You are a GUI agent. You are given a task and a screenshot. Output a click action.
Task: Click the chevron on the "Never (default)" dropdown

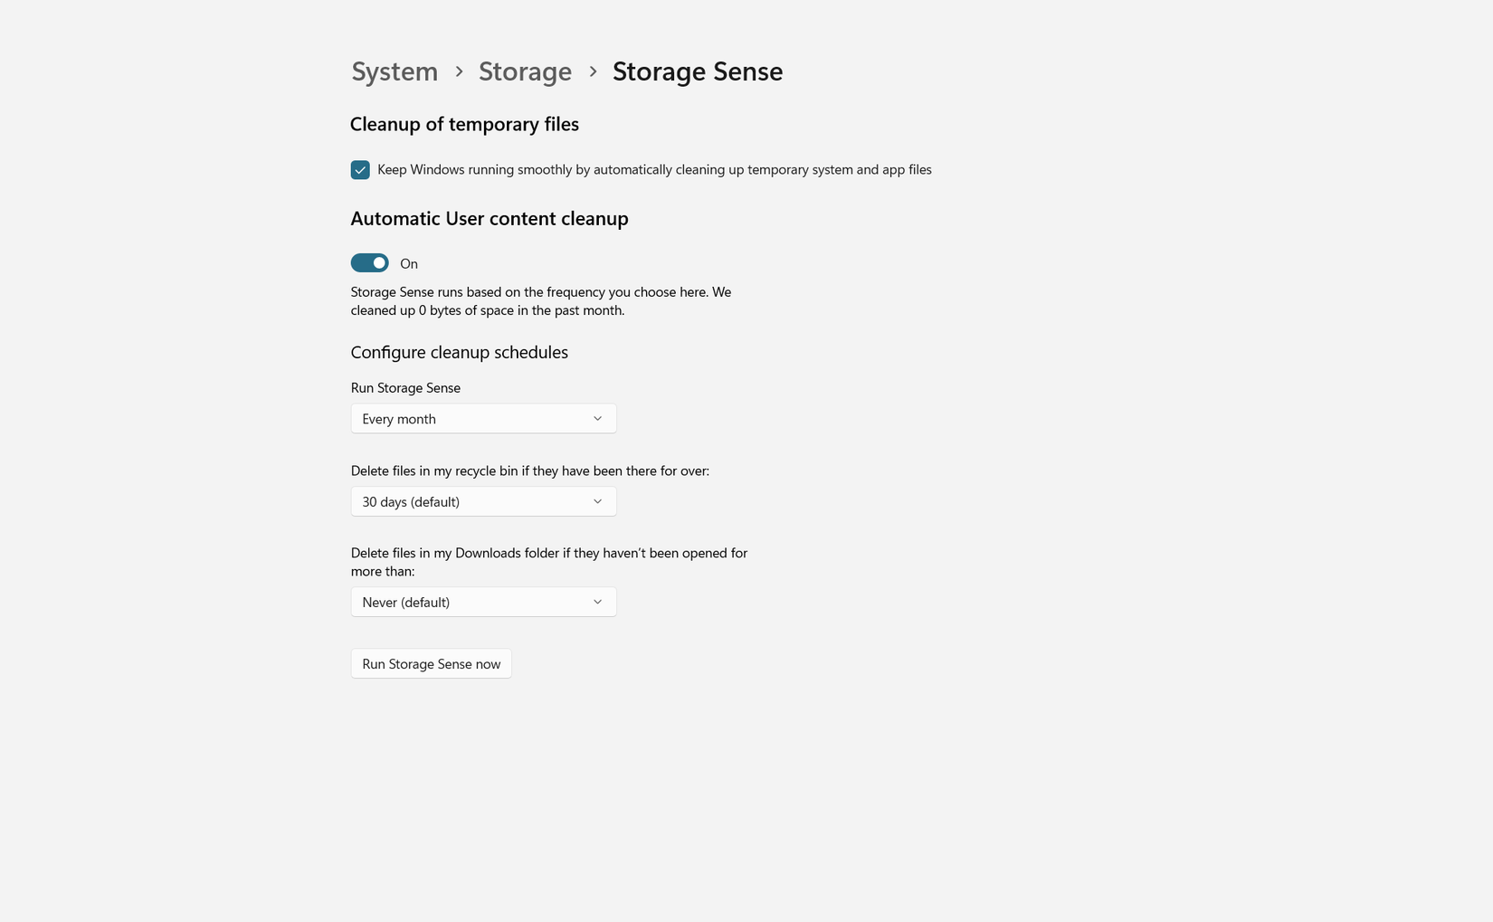[597, 601]
